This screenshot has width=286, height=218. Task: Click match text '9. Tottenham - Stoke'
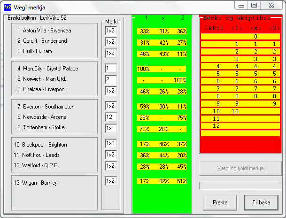click(41, 127)
